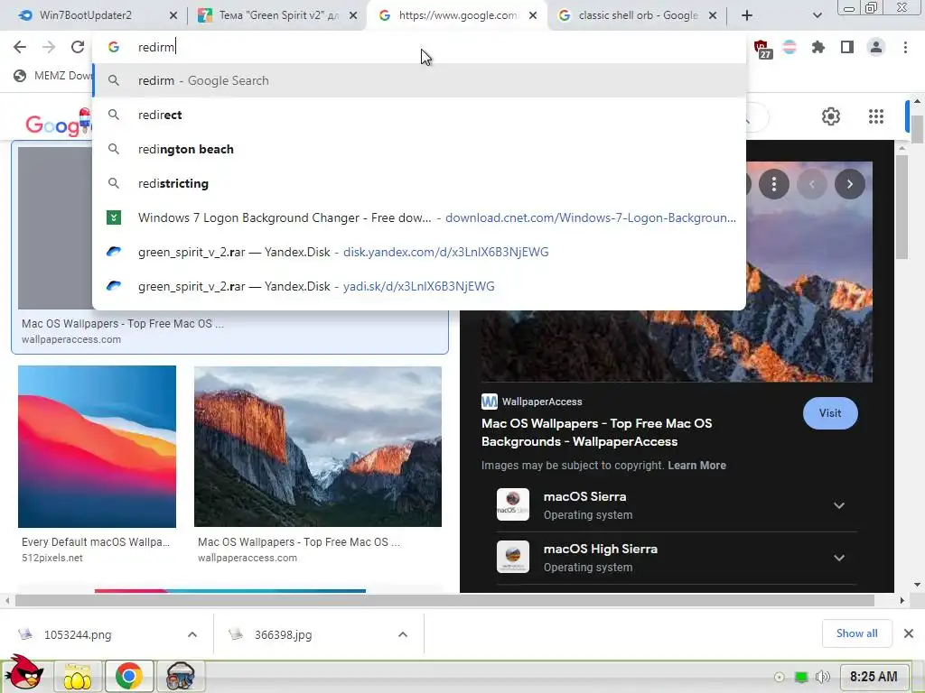Open image options three-dot button
Screen dimensions: 925x693
(x=773, y=184)
